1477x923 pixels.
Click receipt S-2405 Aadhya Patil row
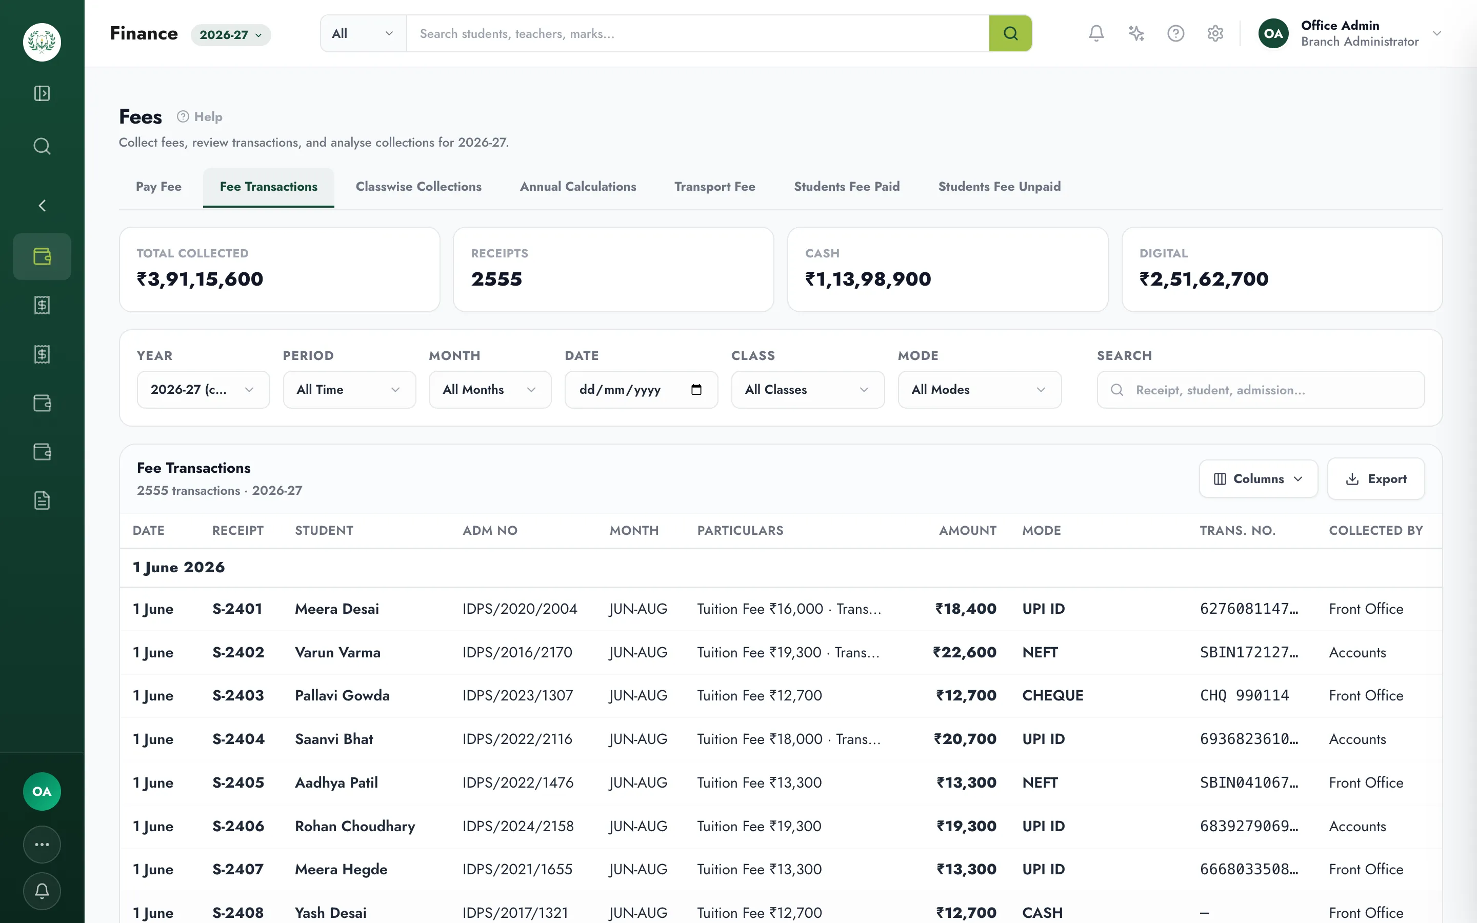click(781, 782)
